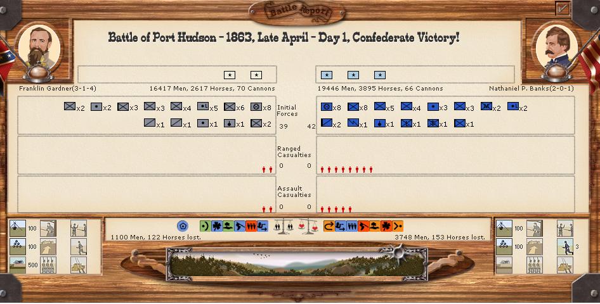Select the Confederate artillery icon marked x5
The width and height of the screenshot is (600, 304).
tap(202, 107)
